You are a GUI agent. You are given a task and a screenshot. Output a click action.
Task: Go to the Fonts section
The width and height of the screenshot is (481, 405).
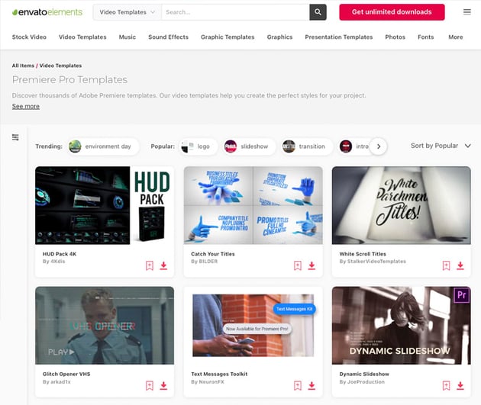(425, 37)
